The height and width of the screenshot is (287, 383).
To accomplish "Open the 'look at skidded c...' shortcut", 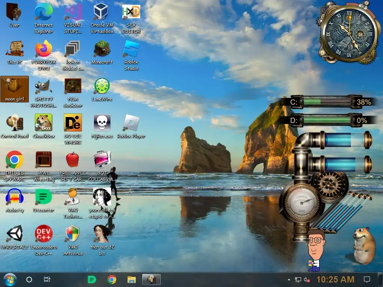I will [x=73, y=55].
